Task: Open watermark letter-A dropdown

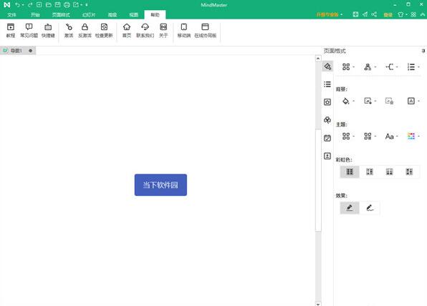Action: pyautogui.click(x=413, y=101)
